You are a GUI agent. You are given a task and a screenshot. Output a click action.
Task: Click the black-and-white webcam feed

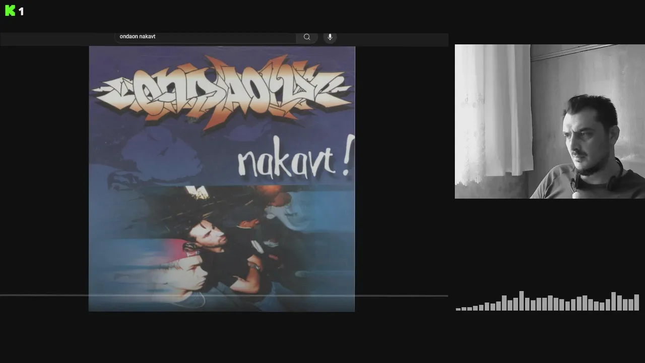click(550, 122)
